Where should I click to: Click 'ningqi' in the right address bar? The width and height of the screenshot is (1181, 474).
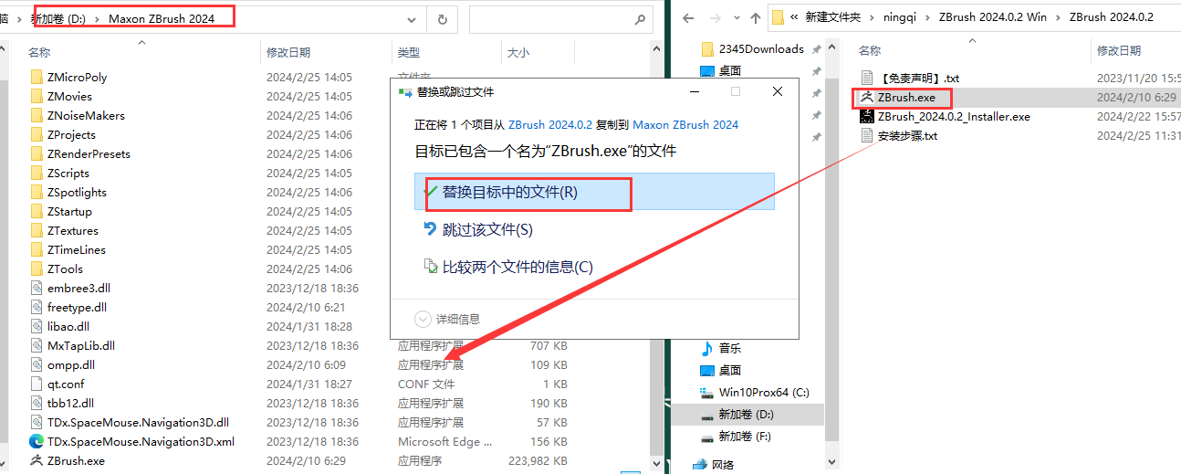(x=898, y=17)
